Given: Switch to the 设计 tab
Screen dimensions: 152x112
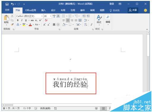Looking at the screenshot, I should click(x=53, y=10).
